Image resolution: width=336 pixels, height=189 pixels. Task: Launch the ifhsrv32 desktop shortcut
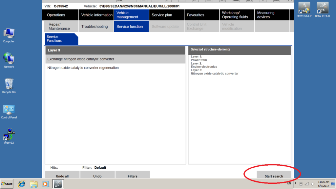click(9, 136)
